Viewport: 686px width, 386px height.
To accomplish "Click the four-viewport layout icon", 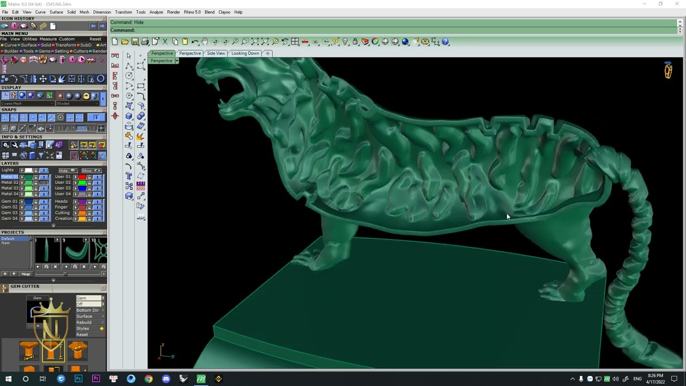I will tap(295, 42).
